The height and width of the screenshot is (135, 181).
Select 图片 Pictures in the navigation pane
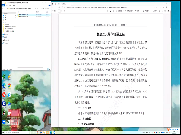click(5, 22)
